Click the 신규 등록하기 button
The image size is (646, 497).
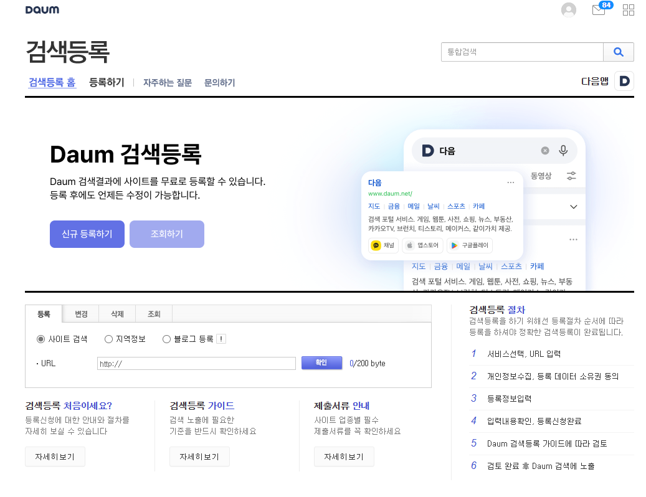click(87, 234)
